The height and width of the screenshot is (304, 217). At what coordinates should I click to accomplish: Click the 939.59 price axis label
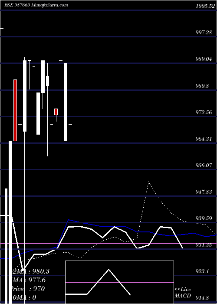204,218
